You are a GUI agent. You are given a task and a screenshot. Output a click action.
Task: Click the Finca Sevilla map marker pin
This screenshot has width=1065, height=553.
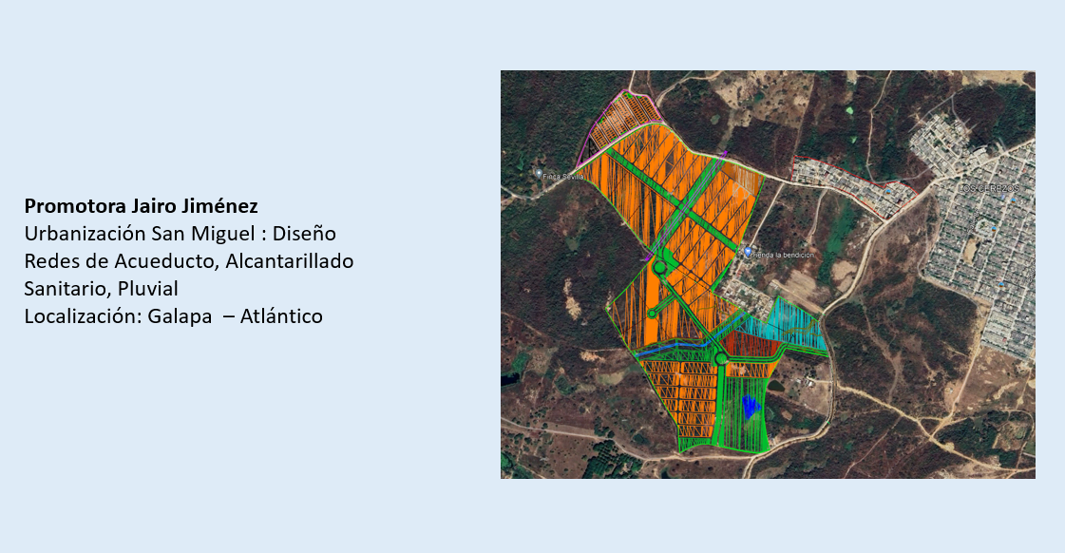pos(540,174)
